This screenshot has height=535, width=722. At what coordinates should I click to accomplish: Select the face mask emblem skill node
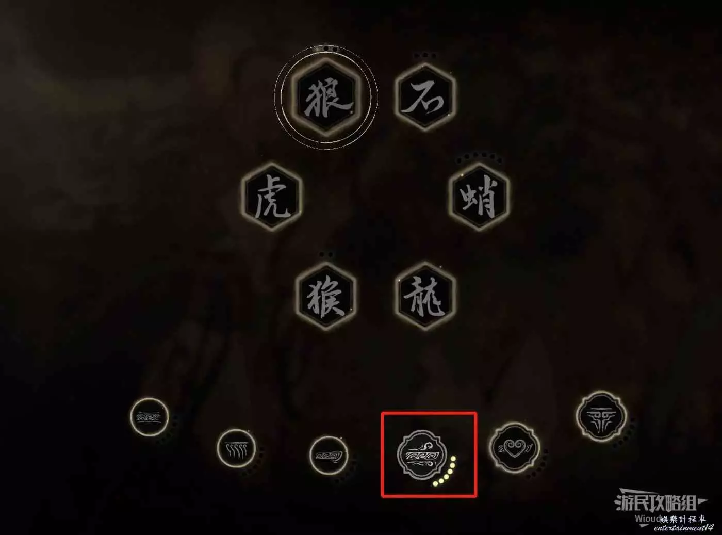[x=601, y=416]
